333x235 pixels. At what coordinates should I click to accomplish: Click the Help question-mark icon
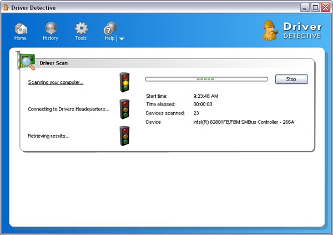point(110,28)
